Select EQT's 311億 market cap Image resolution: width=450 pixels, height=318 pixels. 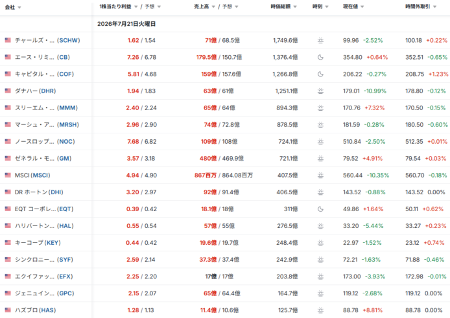click(290, 209)
